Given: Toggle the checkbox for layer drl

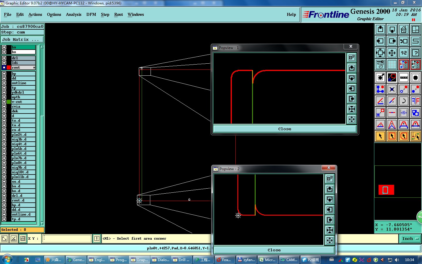Looking at the screenshot, I should tap(4, 58).
